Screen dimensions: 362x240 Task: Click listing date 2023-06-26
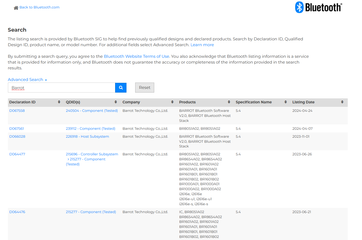coord(302,154)
